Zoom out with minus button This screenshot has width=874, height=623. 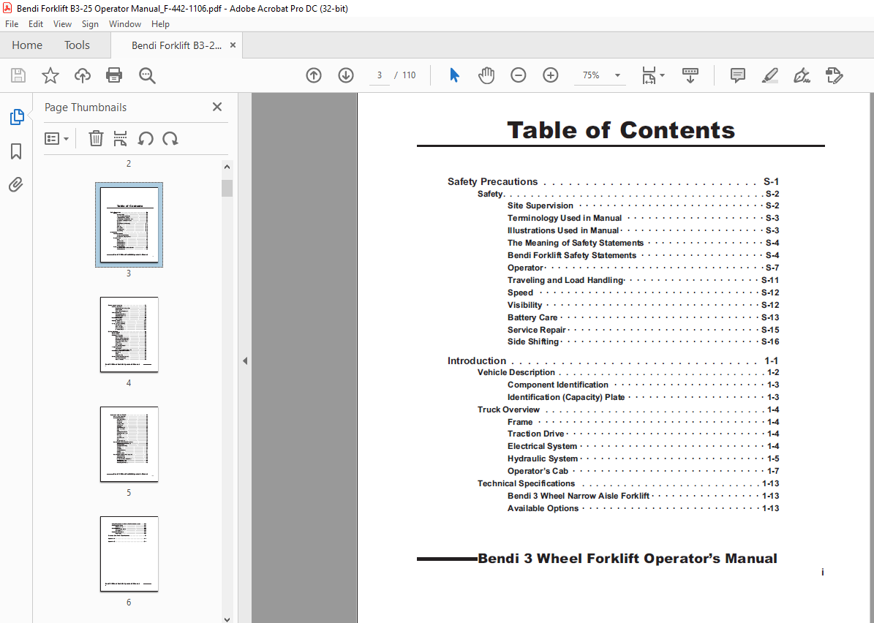pyautogui.click(x=519, y=75)
